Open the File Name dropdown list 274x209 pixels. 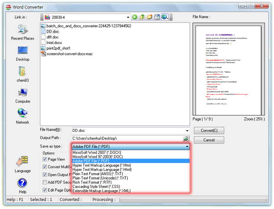pyautogui.click(x=187, y=131)
